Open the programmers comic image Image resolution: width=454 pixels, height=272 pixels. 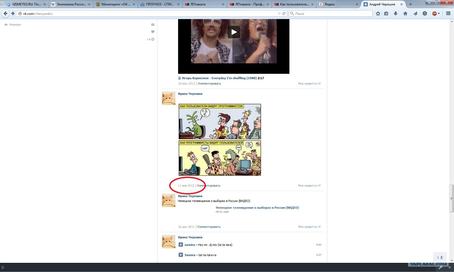coord(220,140)
